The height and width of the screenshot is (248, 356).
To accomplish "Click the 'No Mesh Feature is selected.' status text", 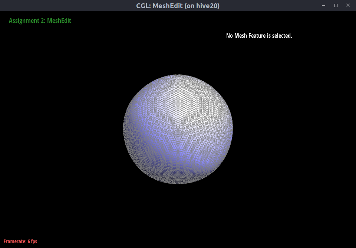I will tap(259, 36).
